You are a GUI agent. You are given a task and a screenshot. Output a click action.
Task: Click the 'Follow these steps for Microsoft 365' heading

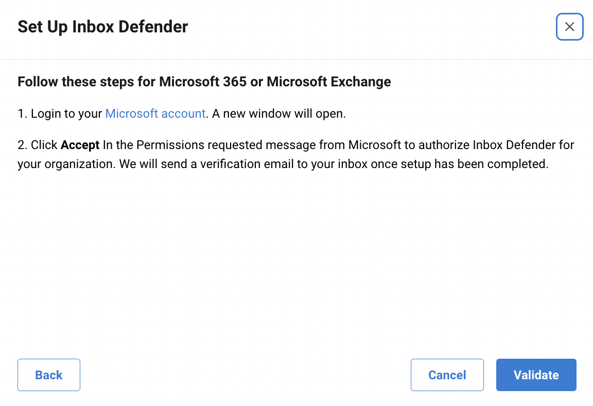pos(204,82)
